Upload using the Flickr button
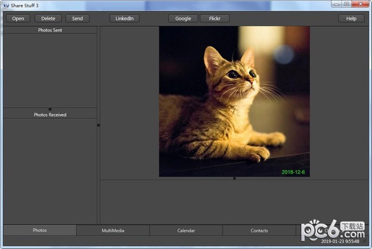The height and width of the screenshot is (249, 372). [x=215, y=19]
